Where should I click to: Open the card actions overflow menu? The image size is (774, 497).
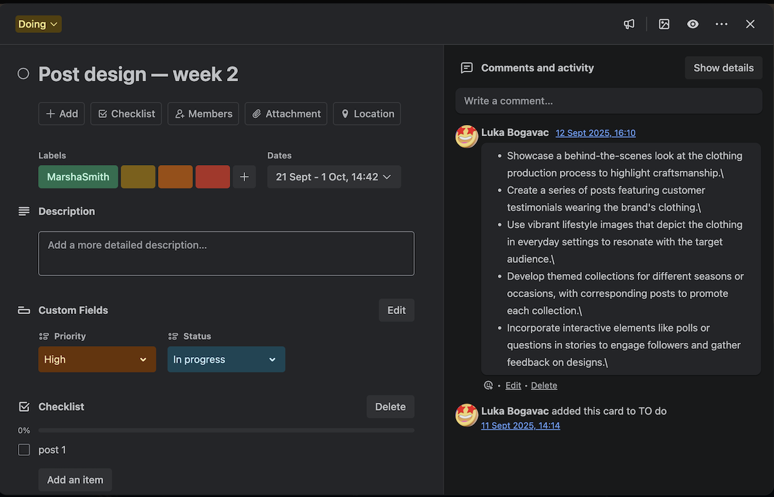tap(721, 24)
